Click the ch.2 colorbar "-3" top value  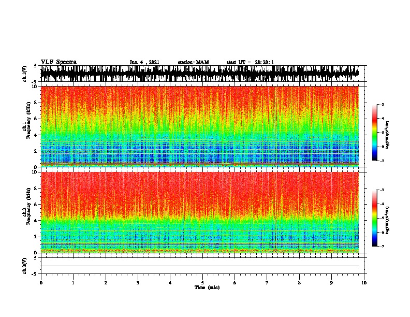[x=382, y=190]
